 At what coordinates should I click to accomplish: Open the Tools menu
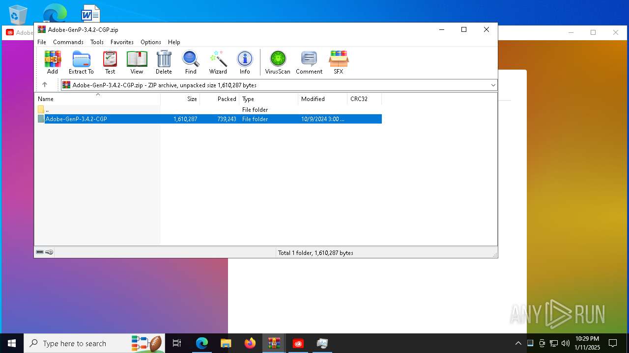pyautogui.click(x=97, y=42)
